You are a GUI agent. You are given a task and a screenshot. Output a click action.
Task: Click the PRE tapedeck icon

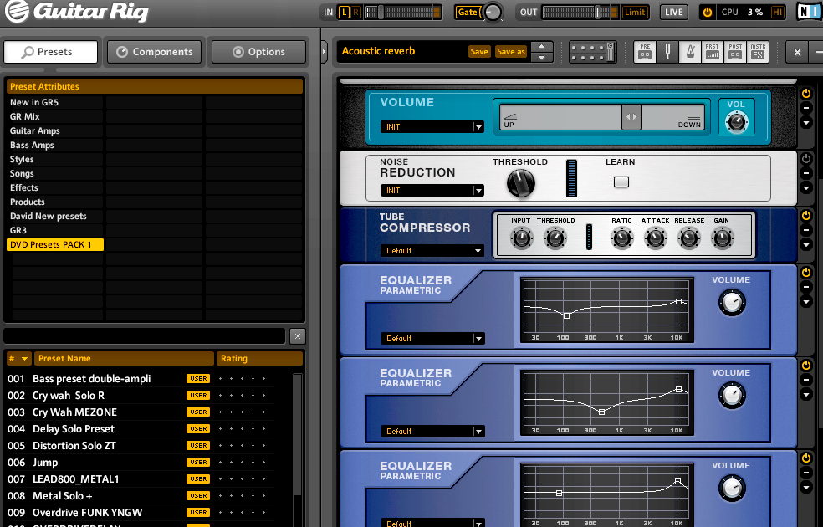(646, 52)
